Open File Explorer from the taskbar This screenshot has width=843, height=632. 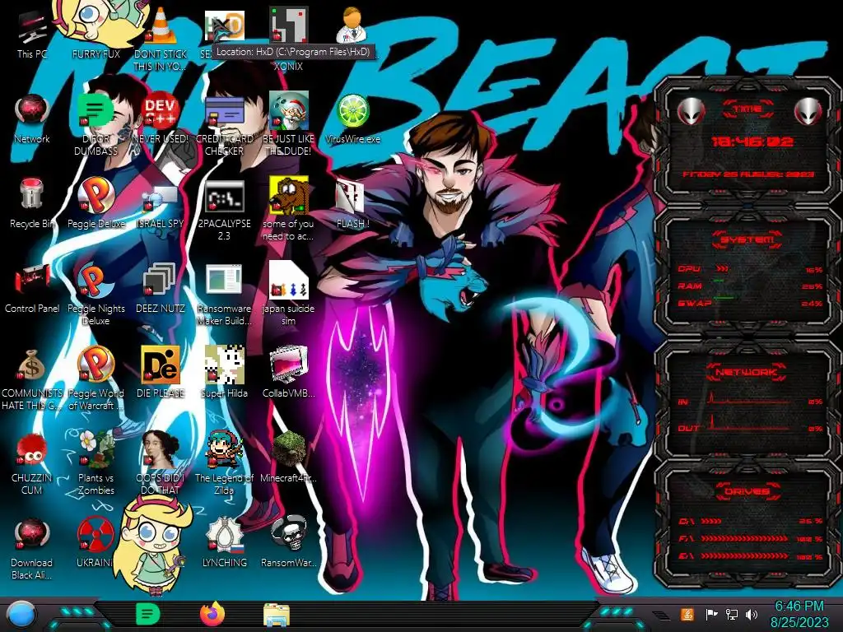(277, 615)
